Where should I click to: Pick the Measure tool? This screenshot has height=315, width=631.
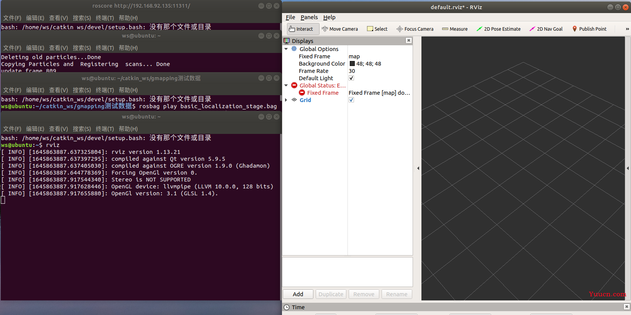[455, 29]
